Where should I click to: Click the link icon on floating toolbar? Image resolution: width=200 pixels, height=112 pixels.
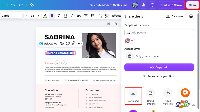(x=62, y=44)
